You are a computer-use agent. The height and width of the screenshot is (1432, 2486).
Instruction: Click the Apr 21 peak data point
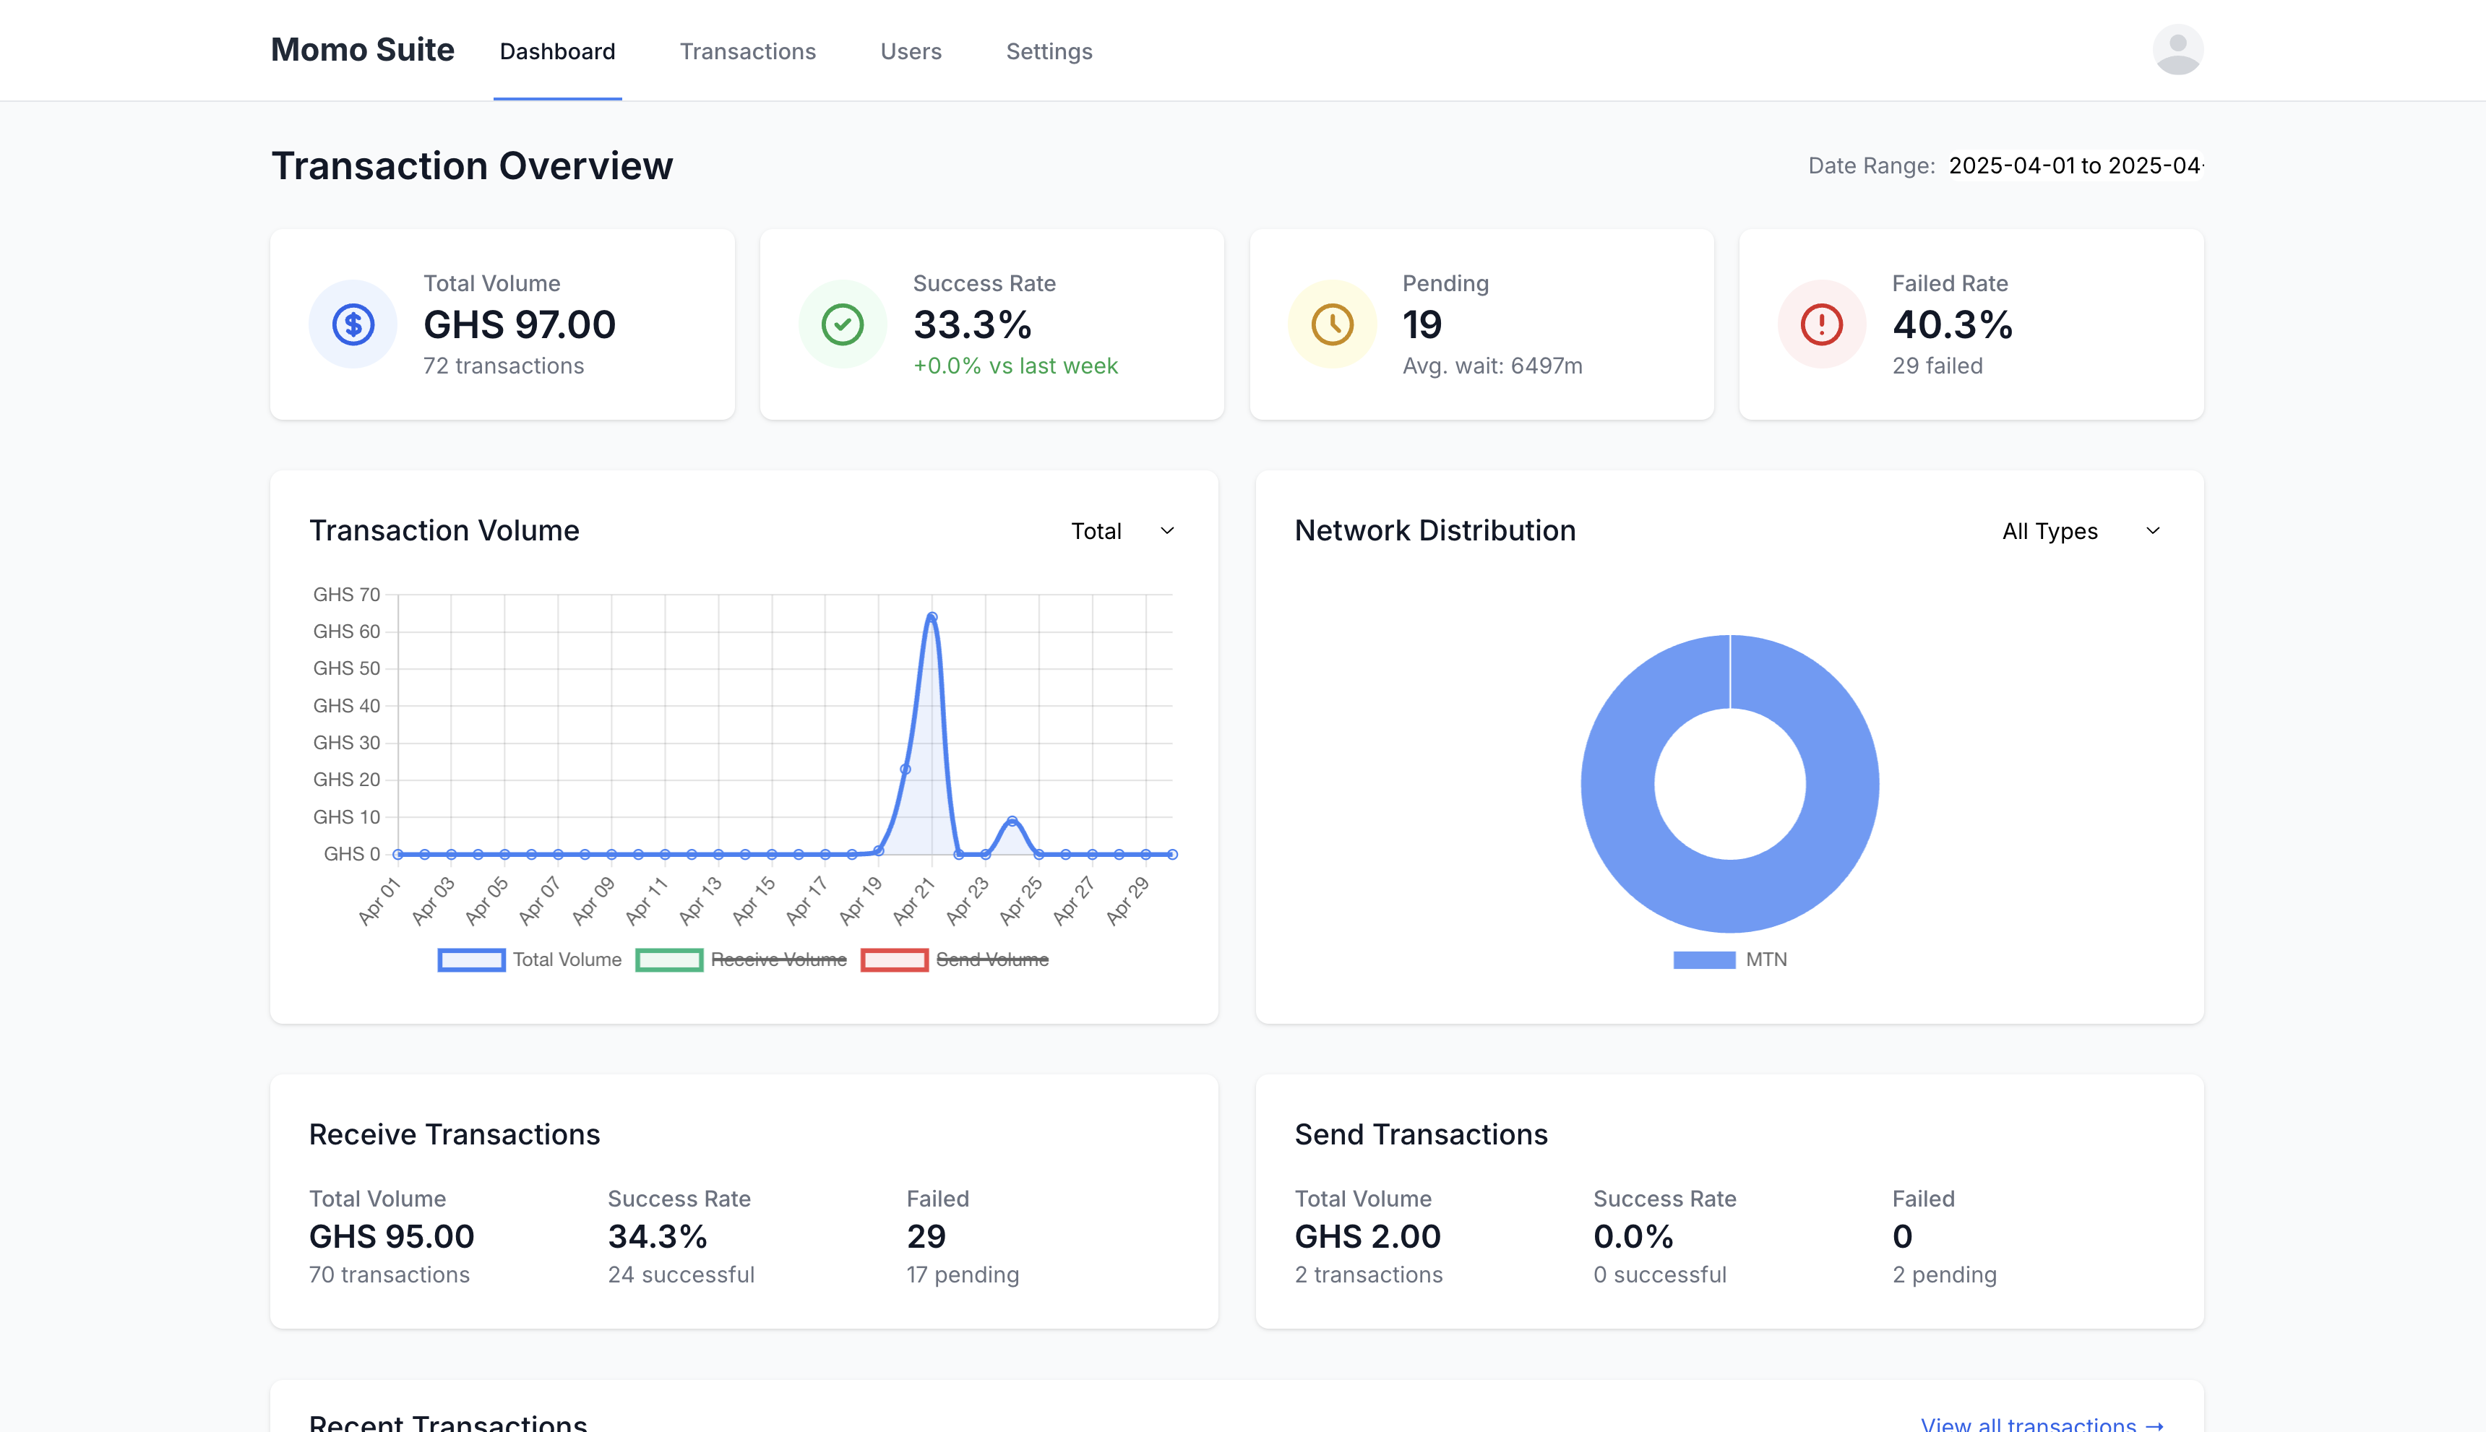932,618
